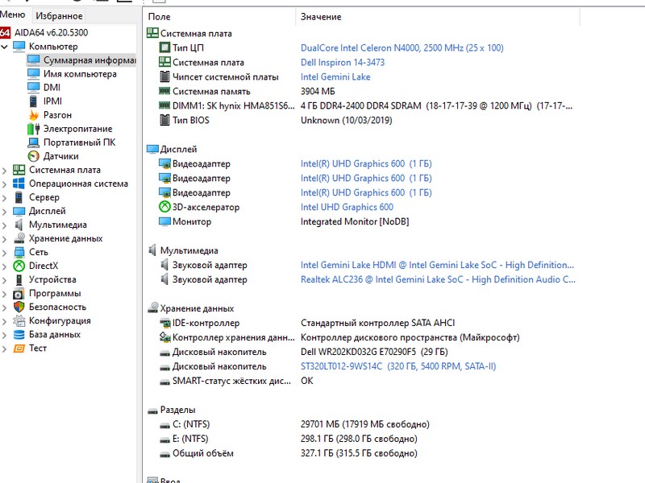Expand the Хранение данных tree node
Viewport: 645px width, 483px height.
pos(5,238)
